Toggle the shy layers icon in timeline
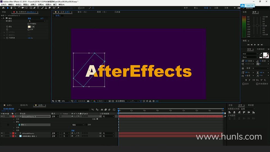 coord(102,109)
